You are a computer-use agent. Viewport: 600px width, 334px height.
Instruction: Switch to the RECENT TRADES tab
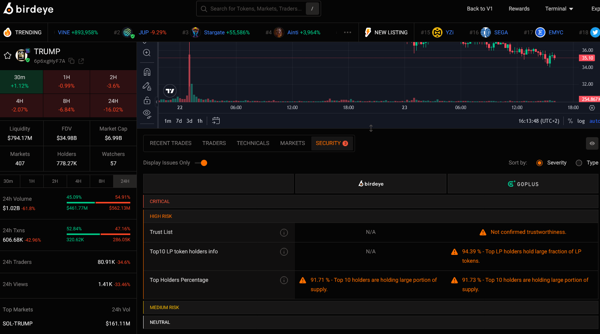click(170, 143)
